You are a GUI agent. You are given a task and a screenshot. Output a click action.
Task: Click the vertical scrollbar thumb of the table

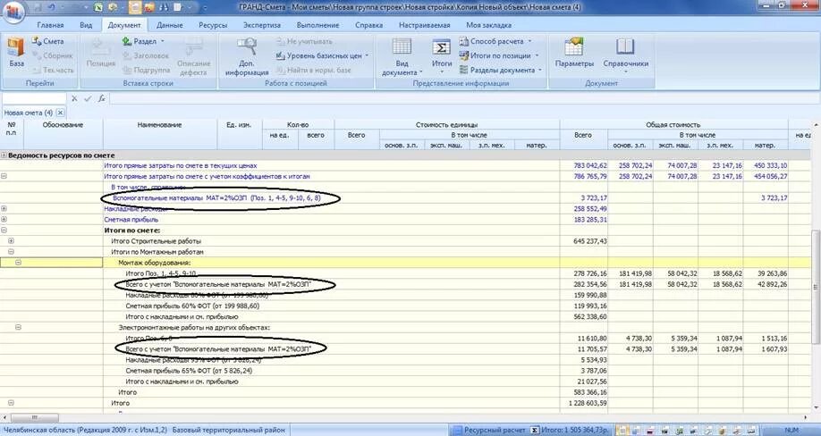tap(816, 287)
